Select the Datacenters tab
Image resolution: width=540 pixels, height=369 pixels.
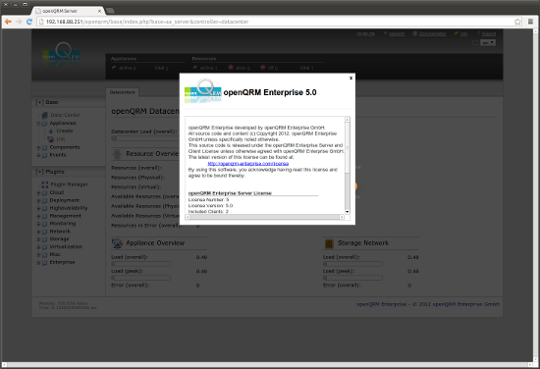[123, 92]
